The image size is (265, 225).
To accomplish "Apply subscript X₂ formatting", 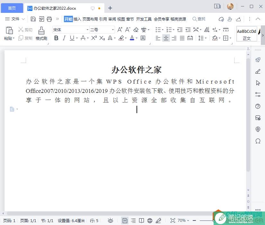I will 102,38.
